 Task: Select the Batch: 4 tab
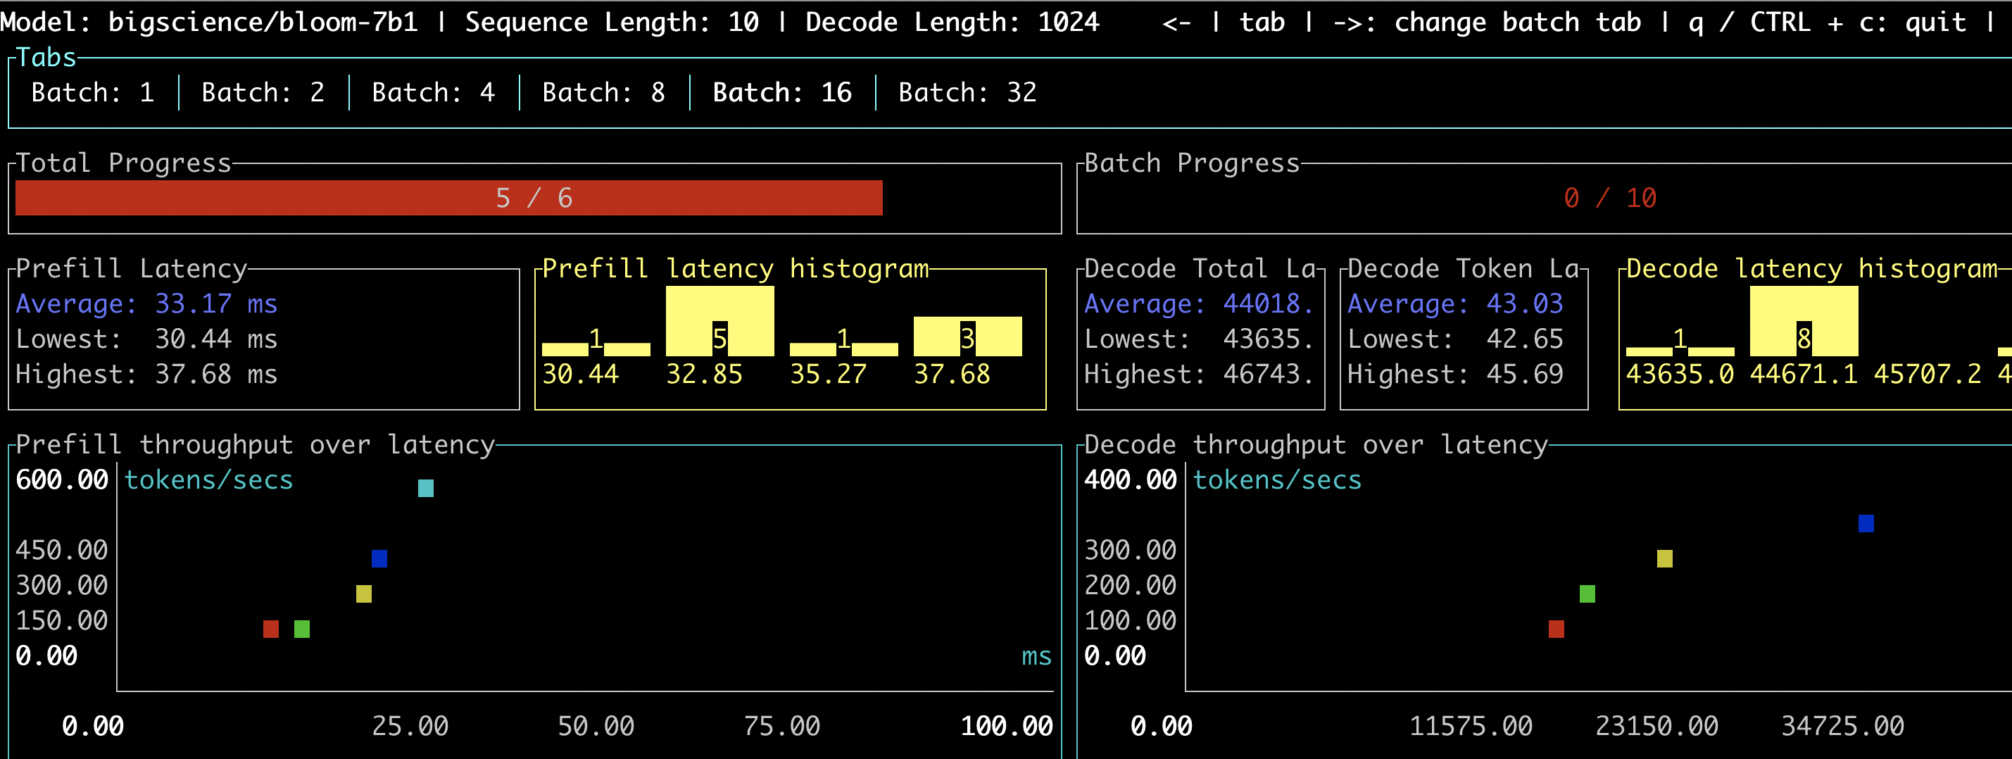(x=433, y=92)
